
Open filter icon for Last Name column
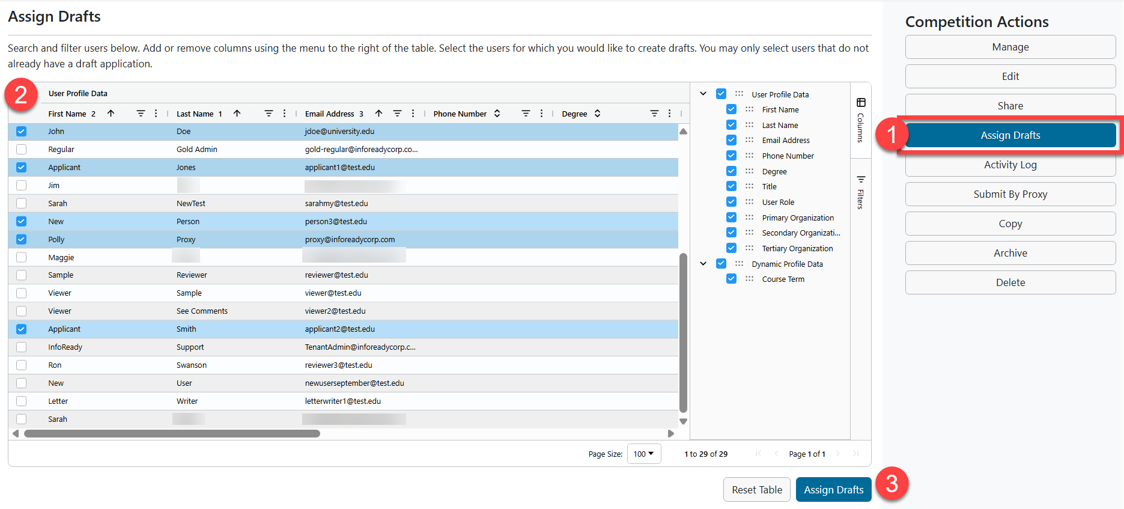269,114
